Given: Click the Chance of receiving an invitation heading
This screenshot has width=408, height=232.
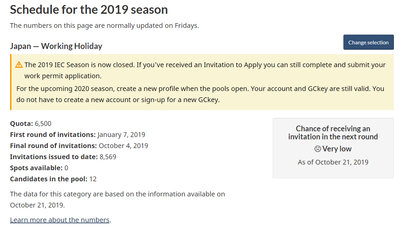Looking at the screenshot, I should coord(333,133).
